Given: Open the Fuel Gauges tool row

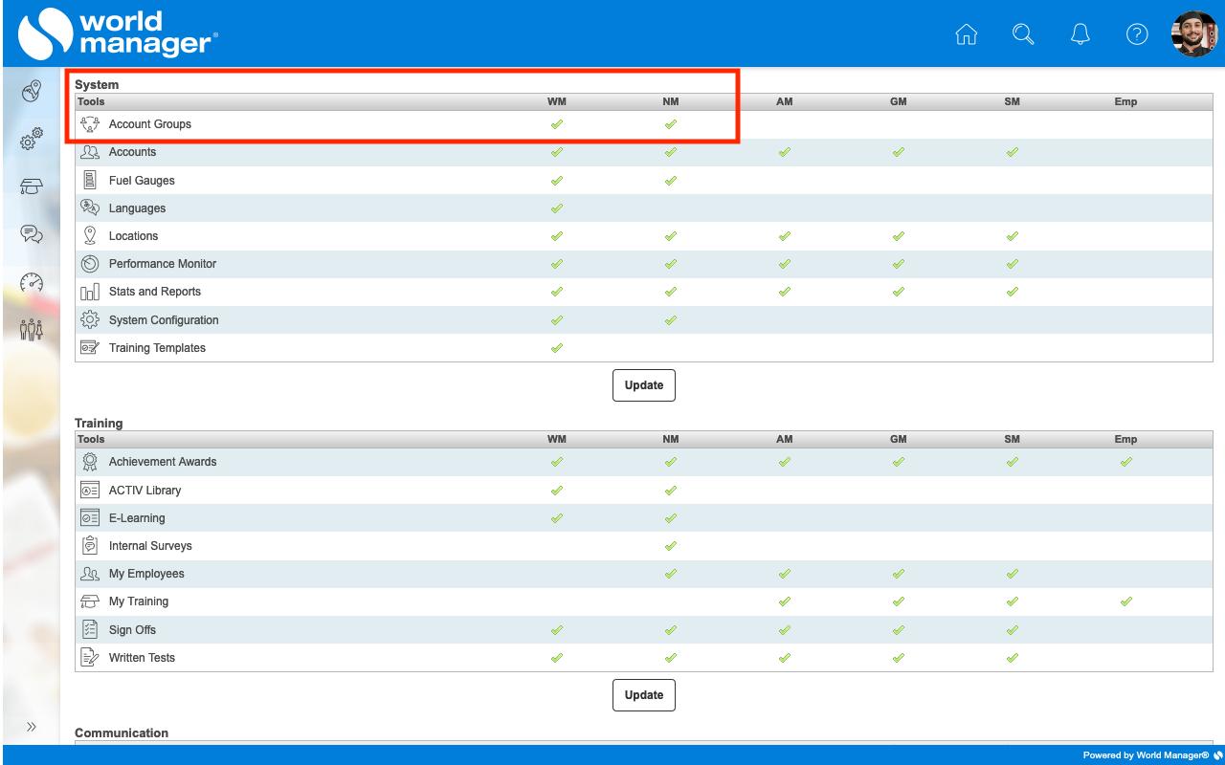Looking at the screenshot, I should (142, 181).
